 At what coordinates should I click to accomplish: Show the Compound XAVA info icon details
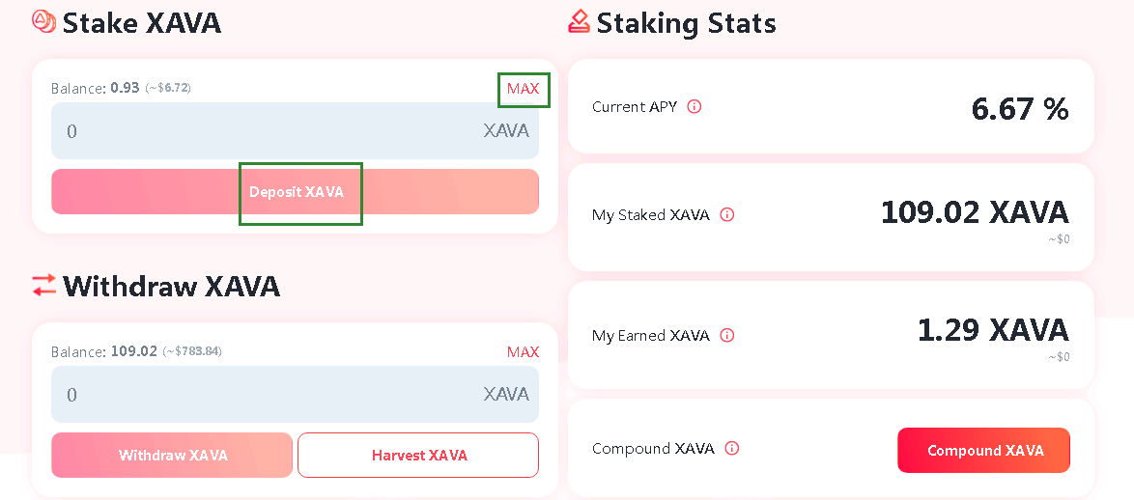click(x=732, y=449)
